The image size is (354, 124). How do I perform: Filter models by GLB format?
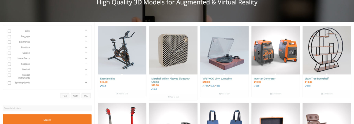[x=75, y=96]
